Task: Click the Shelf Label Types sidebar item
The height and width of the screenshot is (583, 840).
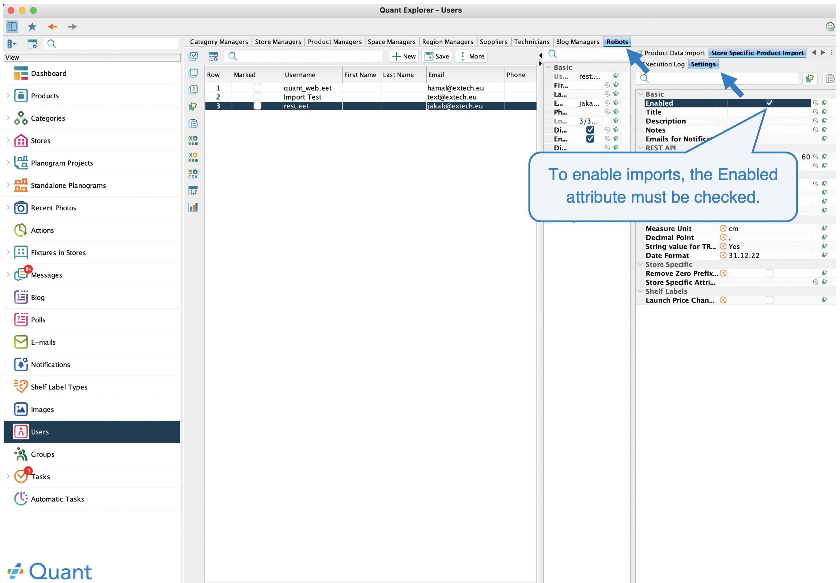Action: (x=59, y=387)
